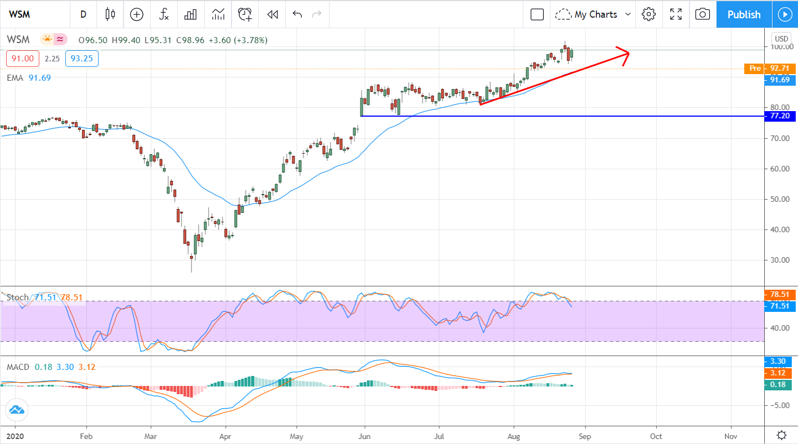Take a chart snapshot with the camera icon
Screen dimensions: 798x444
coord(702,14)
